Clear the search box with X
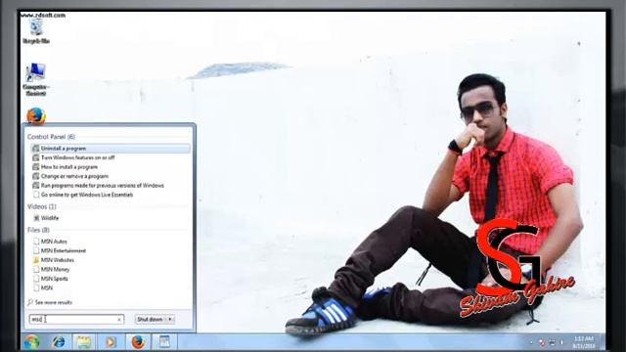Screen dimensions: 626x352 pyautogui.click(x=119, y=320)
